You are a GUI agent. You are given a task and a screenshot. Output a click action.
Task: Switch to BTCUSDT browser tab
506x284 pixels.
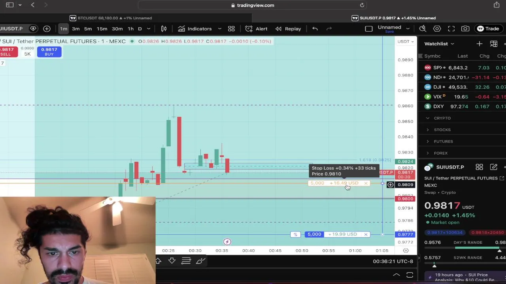111,18
